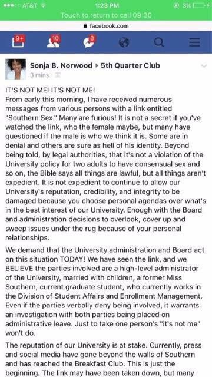View Sonja B. Norwood profile photo

15,69
